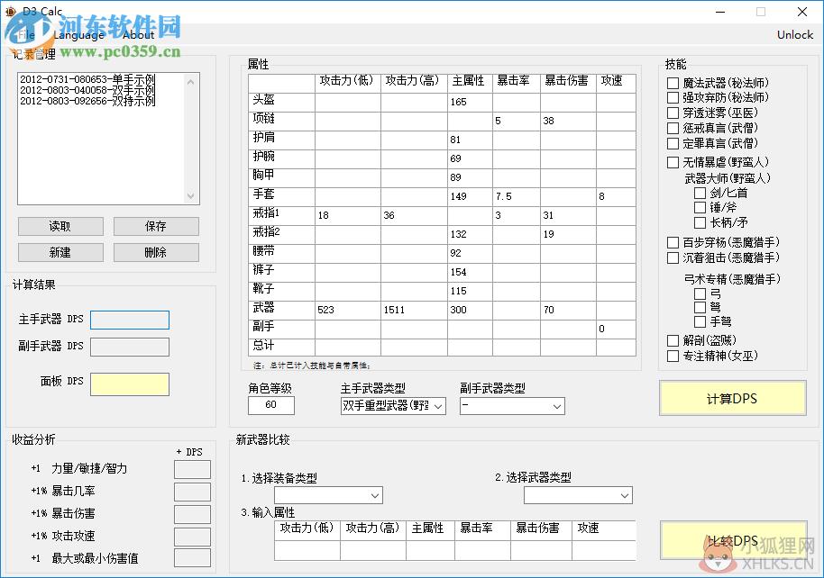Image resolution: width=824 pixels, height=578 pixels.
Task: Click the 武器 low attack cell 523
Action: click(348, 310)
